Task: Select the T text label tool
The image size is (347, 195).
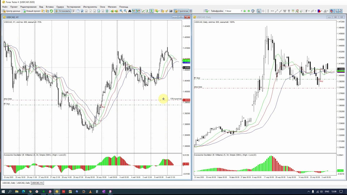Action: point(289,11)
